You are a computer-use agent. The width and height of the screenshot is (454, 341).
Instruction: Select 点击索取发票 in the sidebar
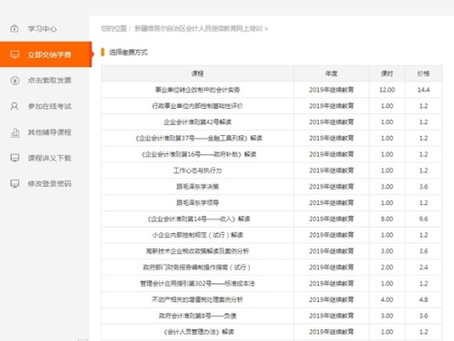point(50,81)
